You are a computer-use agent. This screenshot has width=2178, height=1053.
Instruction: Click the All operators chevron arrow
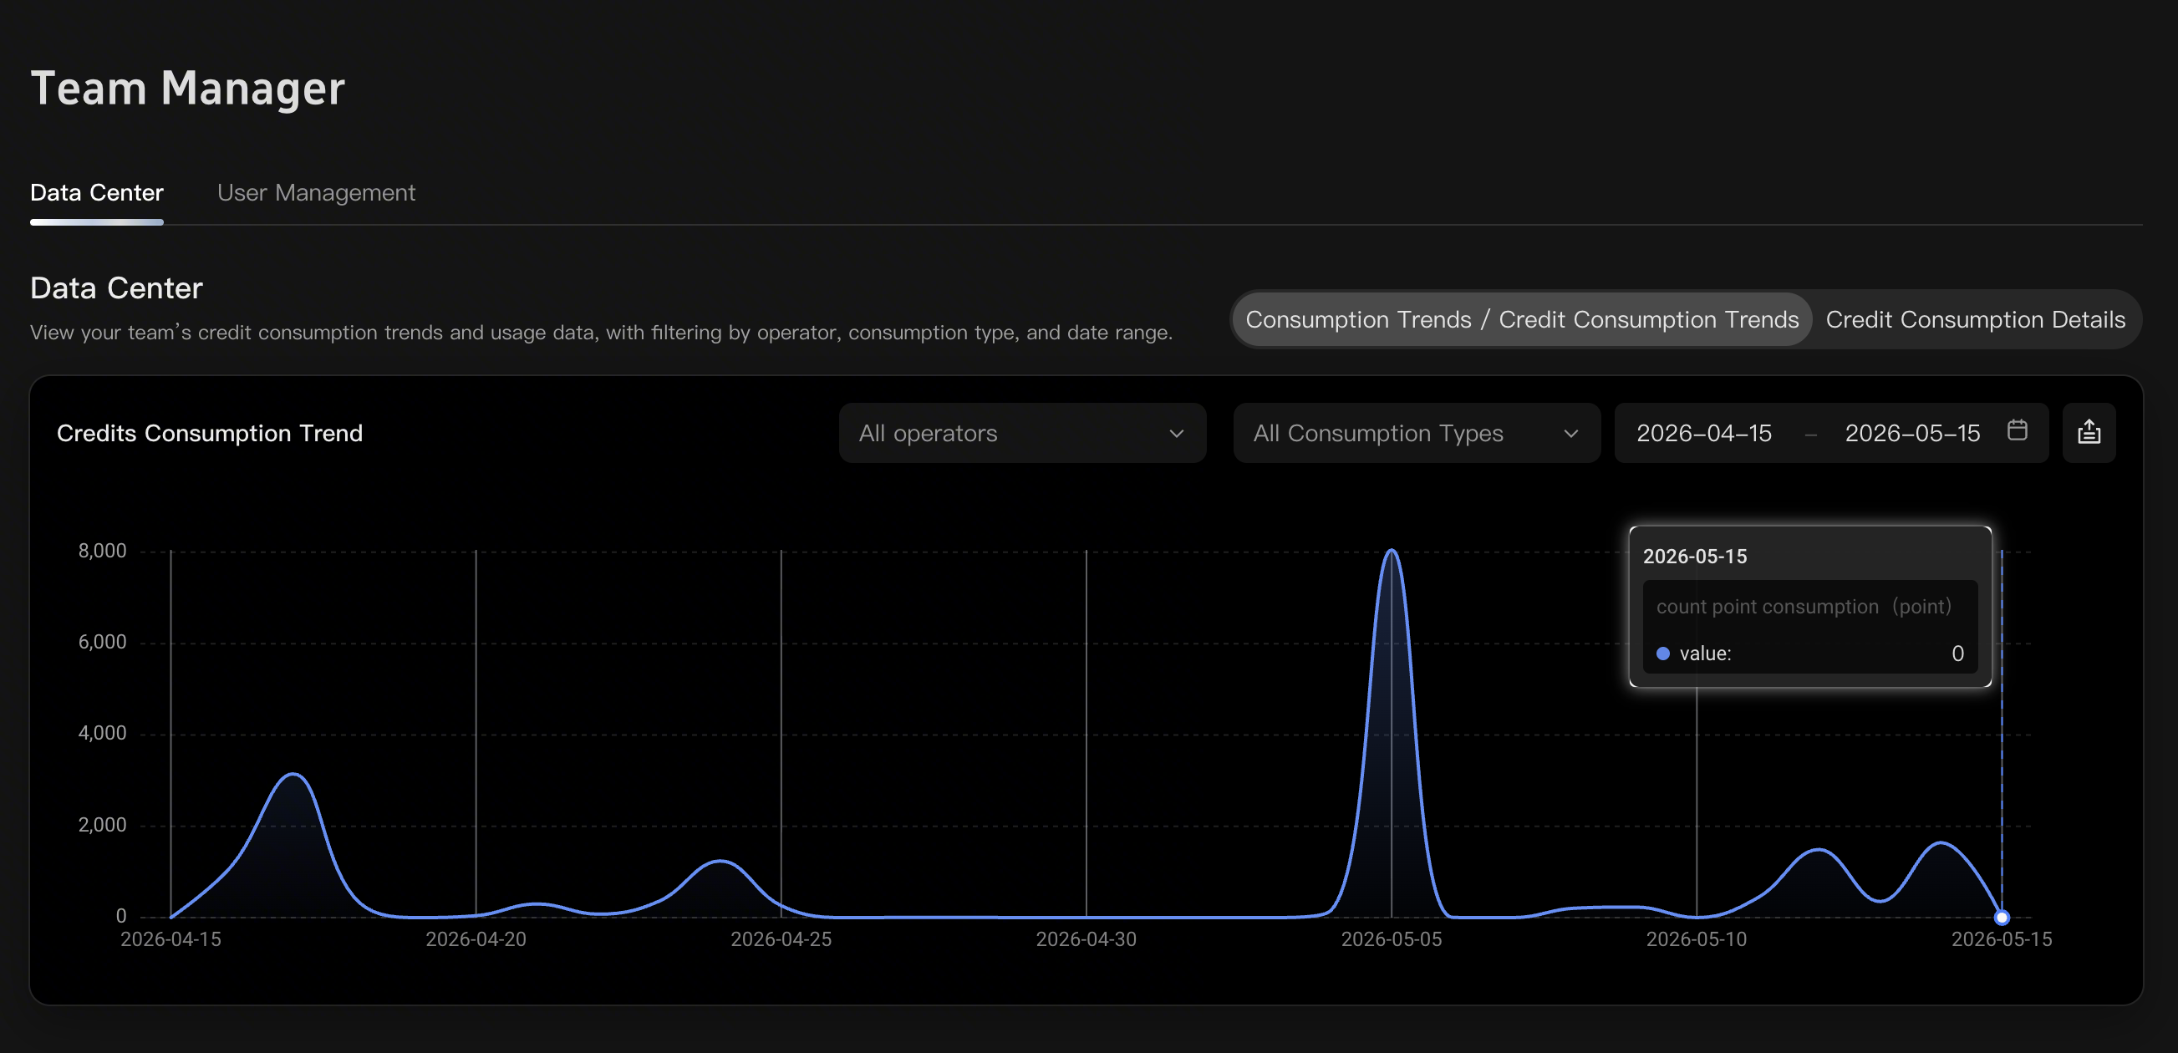pos(1176,433)
